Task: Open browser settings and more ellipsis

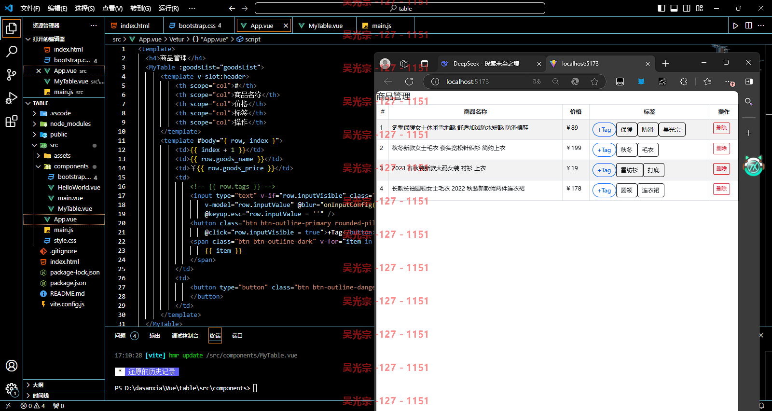Action: pos(729,82)
